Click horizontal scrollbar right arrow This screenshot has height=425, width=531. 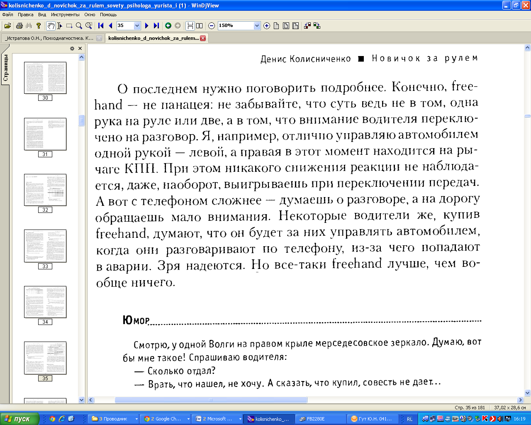pyautogui.click(x=520, y=400)
